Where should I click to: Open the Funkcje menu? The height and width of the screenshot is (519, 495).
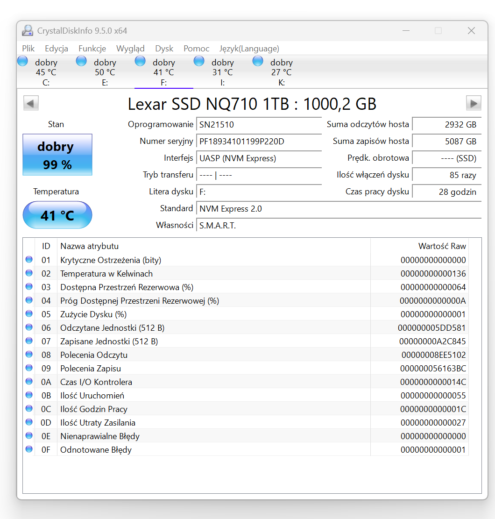pyautogui.click(x=92, y=49)
